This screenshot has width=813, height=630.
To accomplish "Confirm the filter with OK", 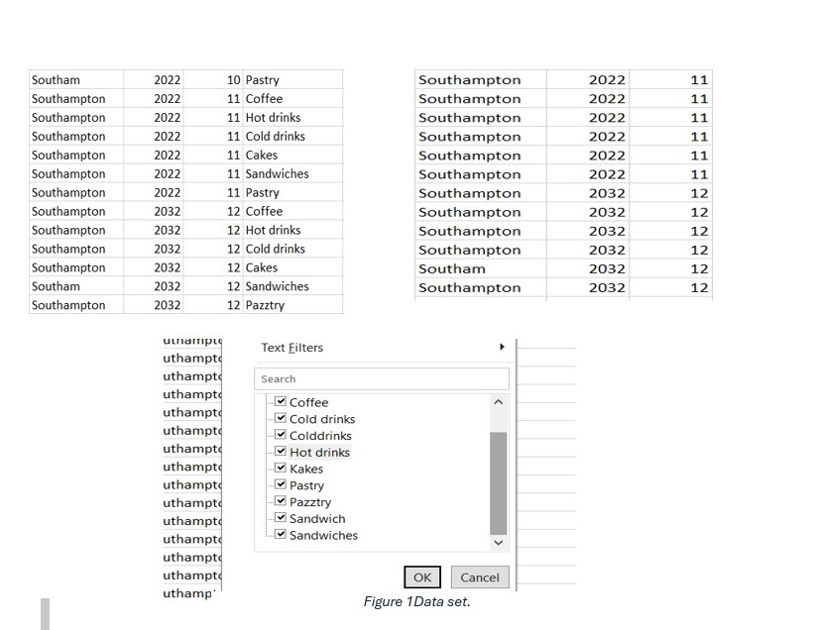I will click(x=422, y=577).
